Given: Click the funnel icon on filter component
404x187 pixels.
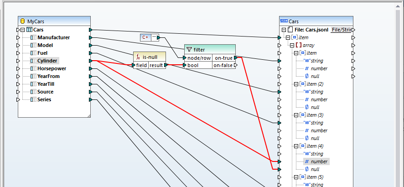Looking at the screenshot, I should point(189,50).
